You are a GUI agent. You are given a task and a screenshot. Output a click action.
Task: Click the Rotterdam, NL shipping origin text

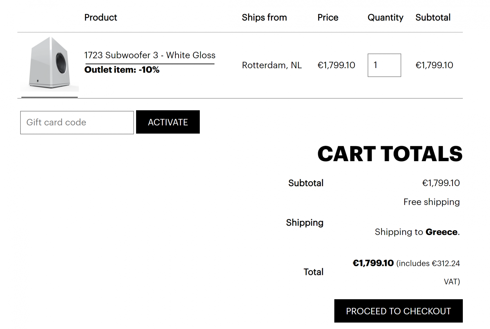click(x=272, y=65)
